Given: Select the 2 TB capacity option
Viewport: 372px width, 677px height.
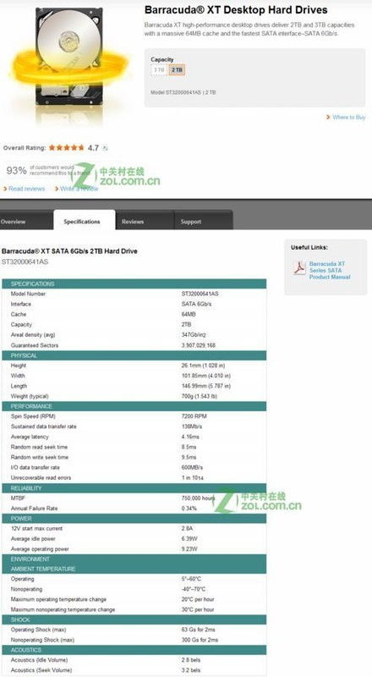Looking at the screenshot, I should [x=177, y=69].
